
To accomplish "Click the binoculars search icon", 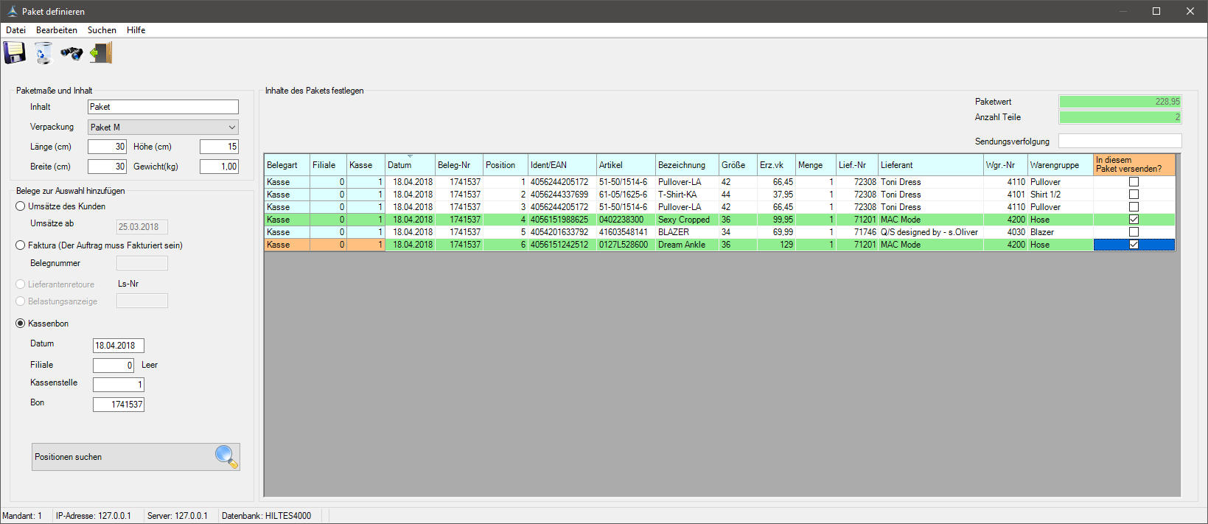I will 71,53.
